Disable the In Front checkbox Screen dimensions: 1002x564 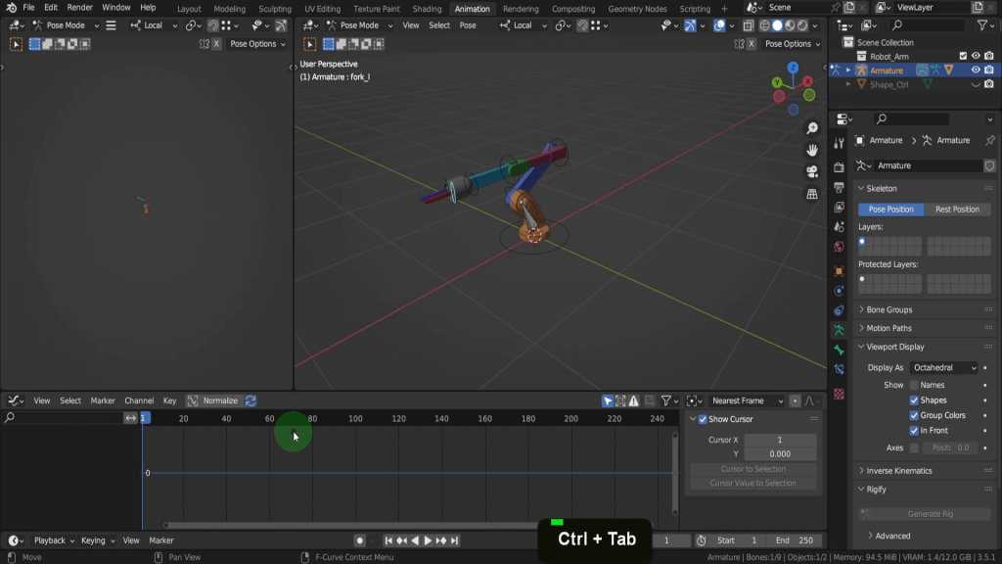click(914, 430)
